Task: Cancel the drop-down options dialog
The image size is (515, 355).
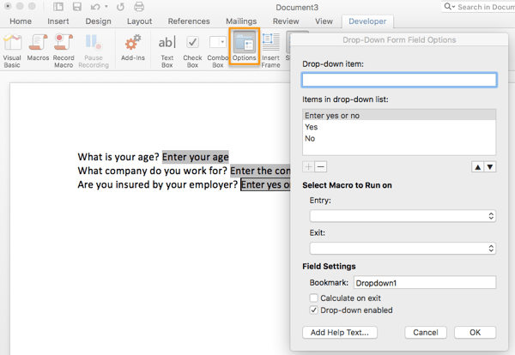Action: 426,332
